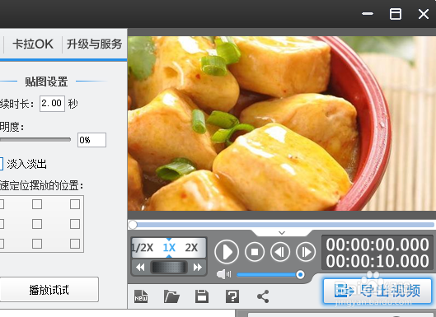This screenshot has height=317, width=436.
Task: Toggle the 淡入淡出 checkbox
Action: coord(1,164)
